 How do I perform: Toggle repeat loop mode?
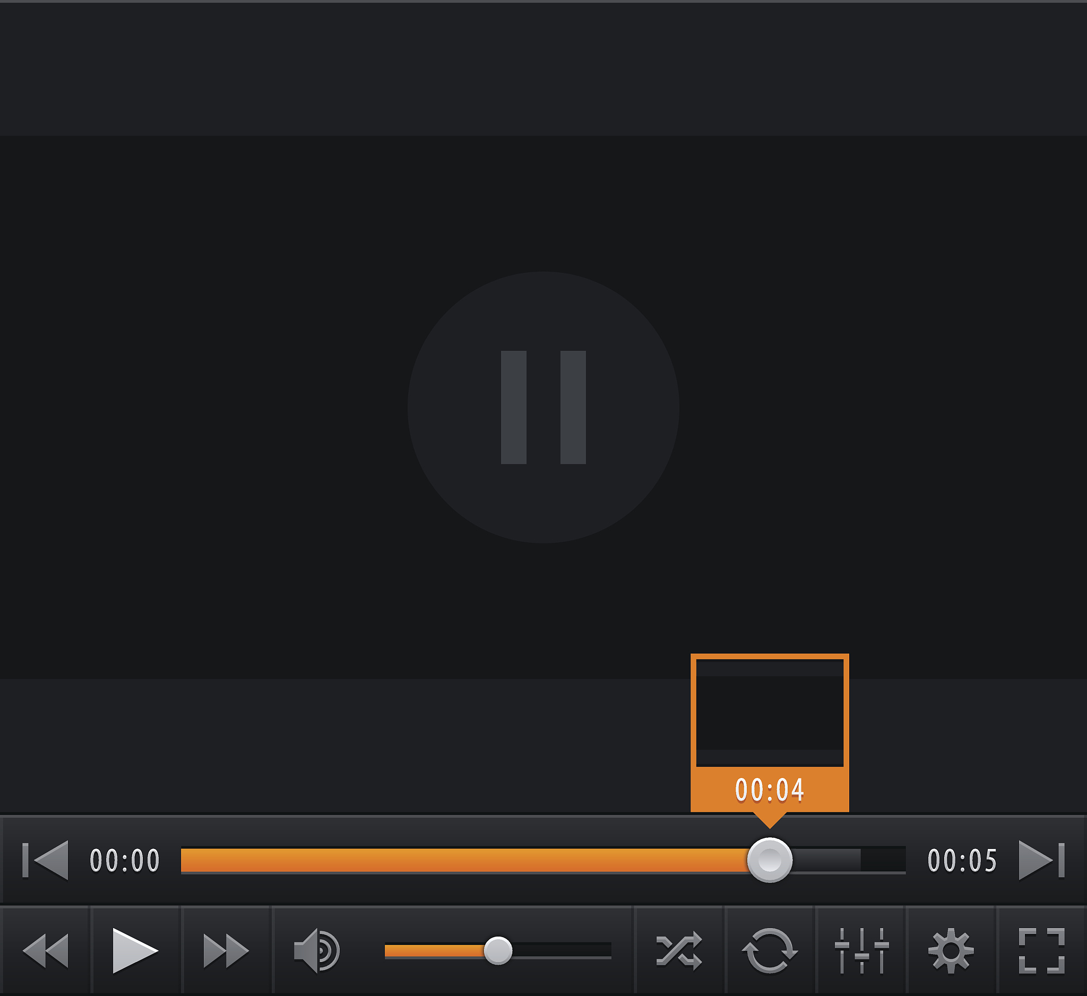coord(770,951)
